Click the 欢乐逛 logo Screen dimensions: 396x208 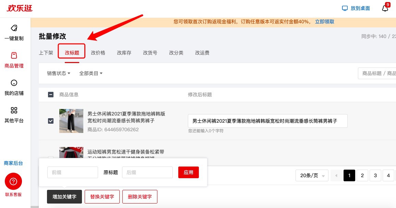[x=19, y=8]
